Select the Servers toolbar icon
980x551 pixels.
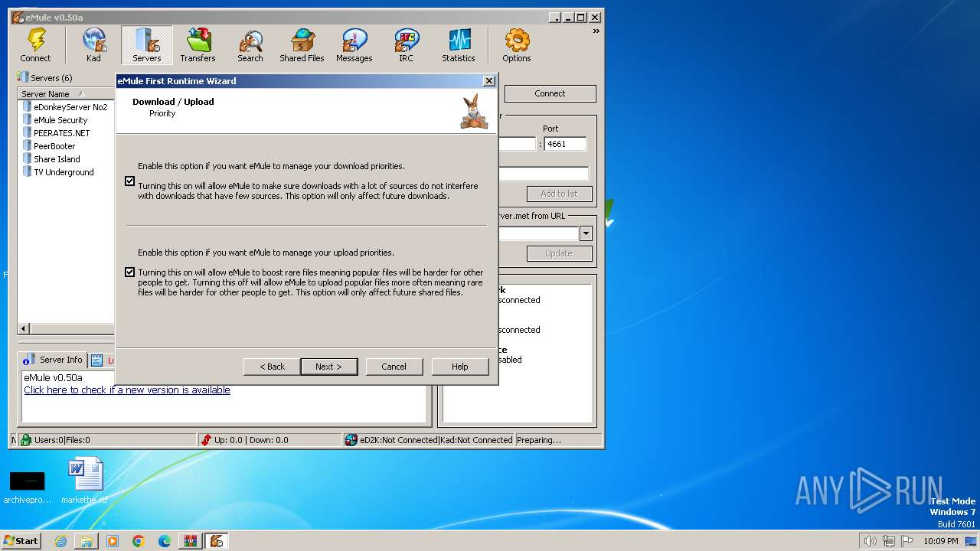pyautogui.click(x=146, y=45)
